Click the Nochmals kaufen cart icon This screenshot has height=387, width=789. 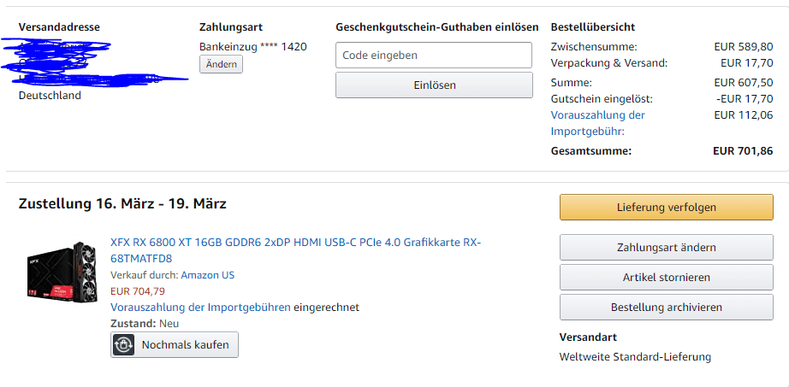pos(124,344)
